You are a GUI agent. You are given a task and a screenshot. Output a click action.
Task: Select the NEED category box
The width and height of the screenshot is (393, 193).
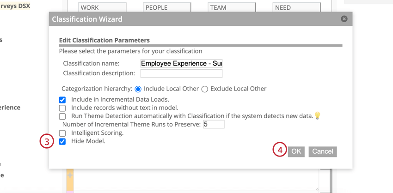pyautogui.click(x=297, y=7)
